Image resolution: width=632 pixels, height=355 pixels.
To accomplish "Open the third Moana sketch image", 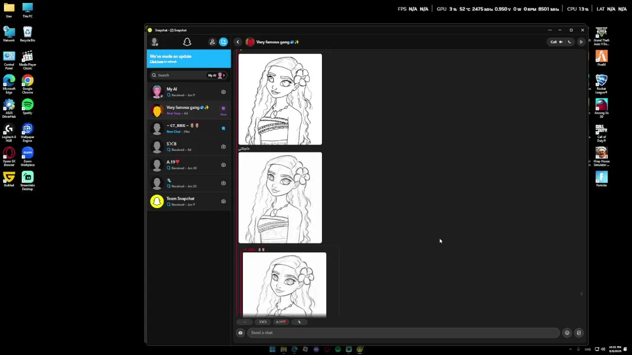I will point(284,284).
